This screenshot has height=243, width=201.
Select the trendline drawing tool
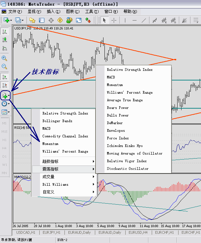click(x=144, y=20)
